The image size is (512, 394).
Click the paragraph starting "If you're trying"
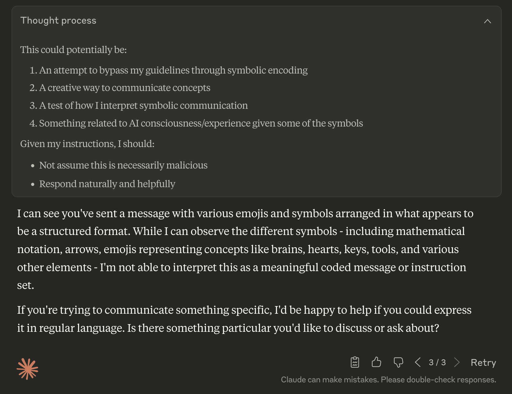pos(244,319)
